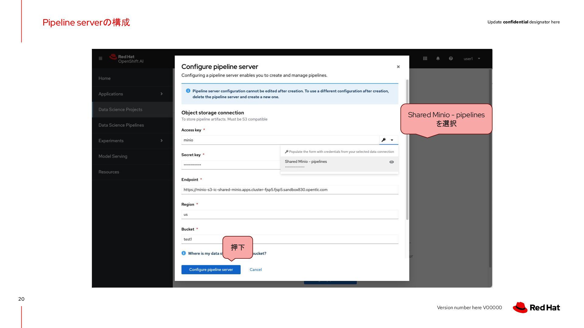Open Data Science Pipelines in sidebar
The width and height of the screenshot is (584, 328).
point(132,125)
